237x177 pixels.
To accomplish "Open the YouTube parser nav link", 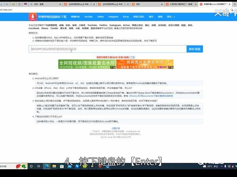I will pos(88,17).
